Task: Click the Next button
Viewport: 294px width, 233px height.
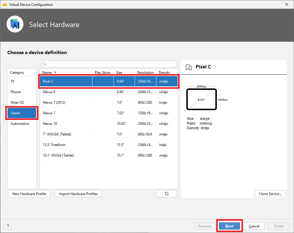Action: pyautogui.click(x=229, y=226)
